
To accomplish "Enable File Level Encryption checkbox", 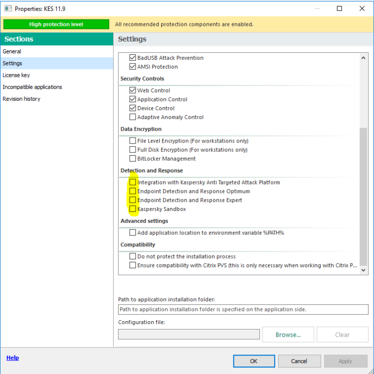I will point(133,141).
